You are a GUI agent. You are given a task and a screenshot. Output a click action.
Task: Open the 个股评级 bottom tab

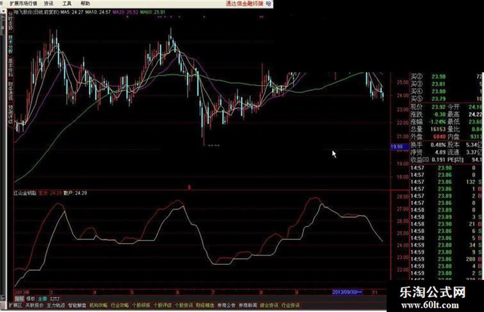[x=162, y=305]
